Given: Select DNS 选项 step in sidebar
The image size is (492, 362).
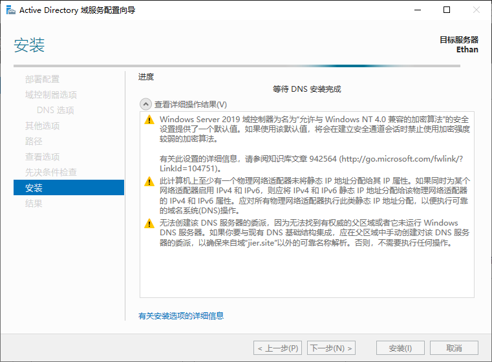Looking at the screenshot, I should (x=55, y=110).
